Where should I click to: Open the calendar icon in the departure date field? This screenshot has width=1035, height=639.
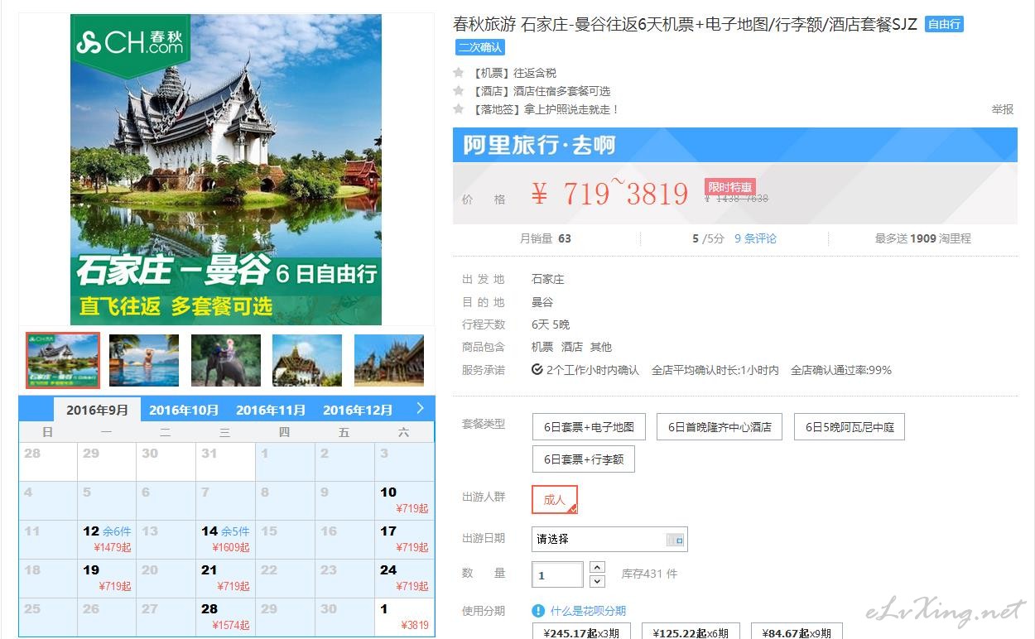[x=675, y=540]
